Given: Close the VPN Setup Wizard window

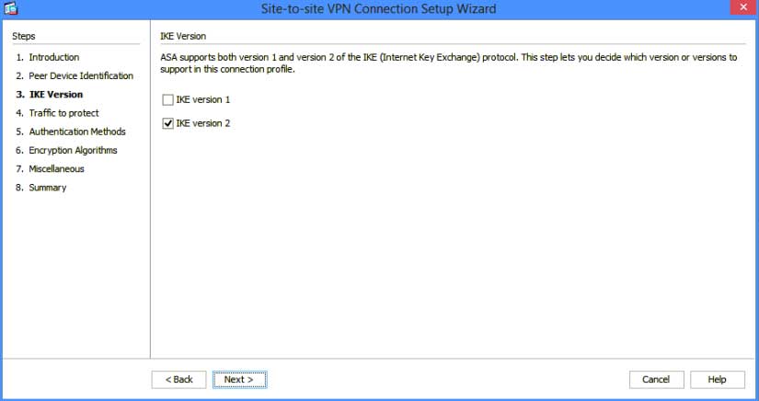Looking at the screenshot, I should pyautogui.click(x=743, y=7).
